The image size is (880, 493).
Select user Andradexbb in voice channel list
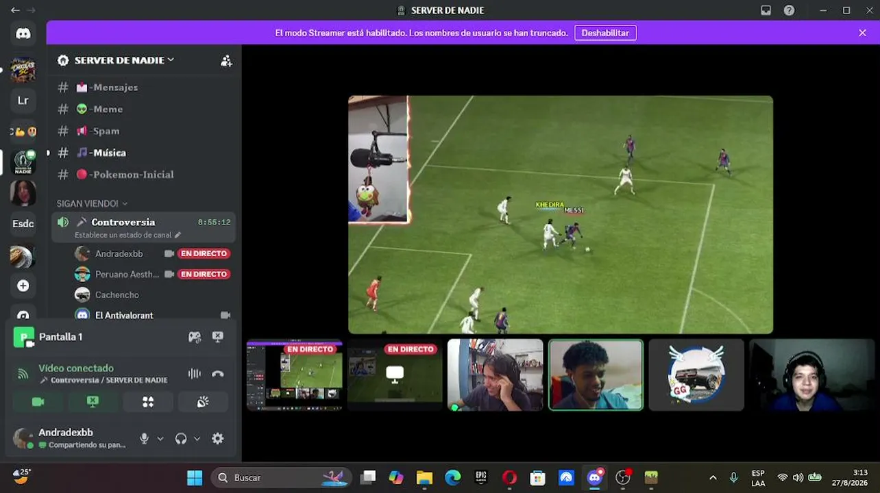[119, 253]
